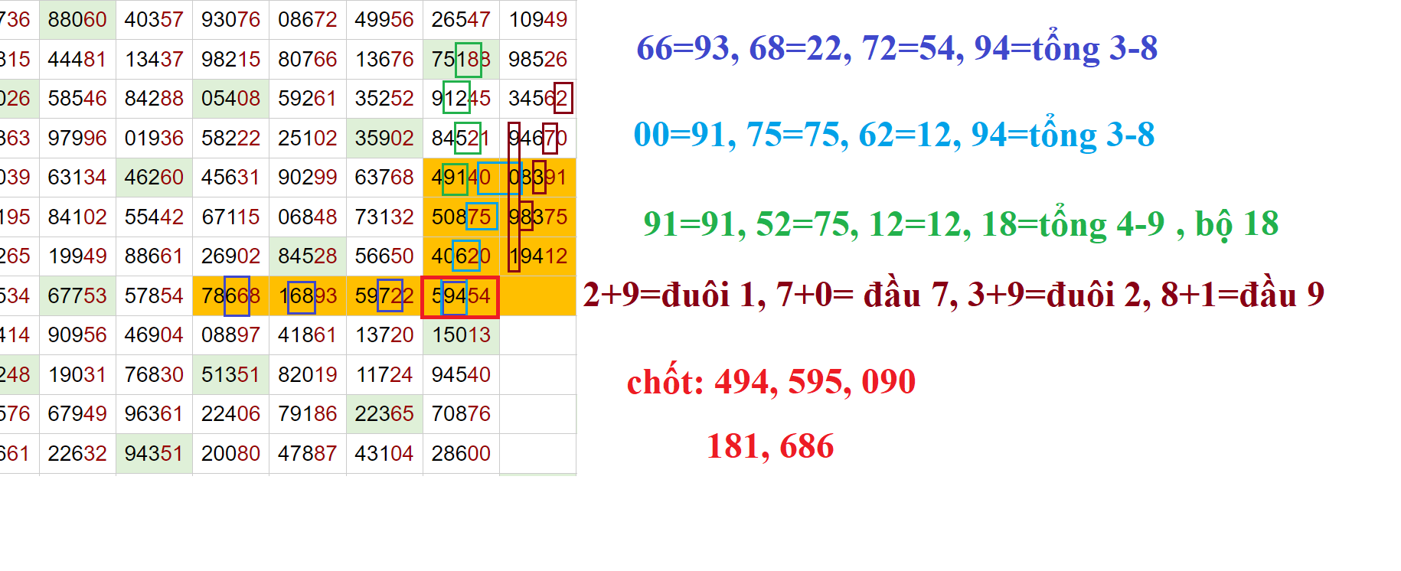This screenshot has height=571, width=1401.
Task: Click the dark red line starting '2+9=đuôi 1'
Action: click(953, 295)
